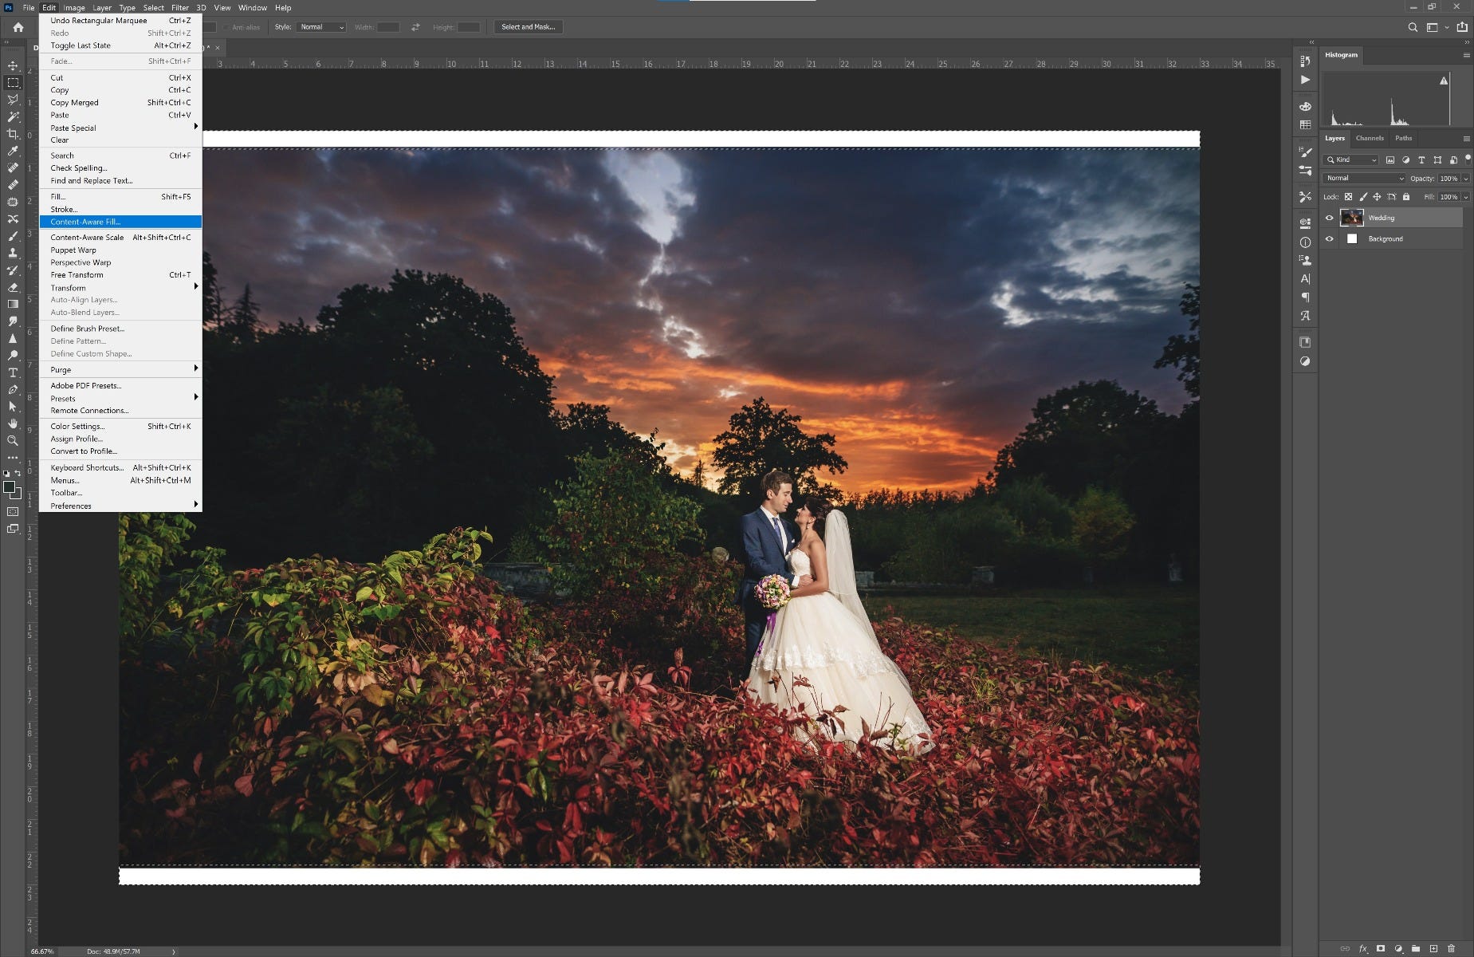Image resolution: width=1474 pixels, height=957 pixels.
Task: Select the Horizontal Type tool
Action: [13, 372]
